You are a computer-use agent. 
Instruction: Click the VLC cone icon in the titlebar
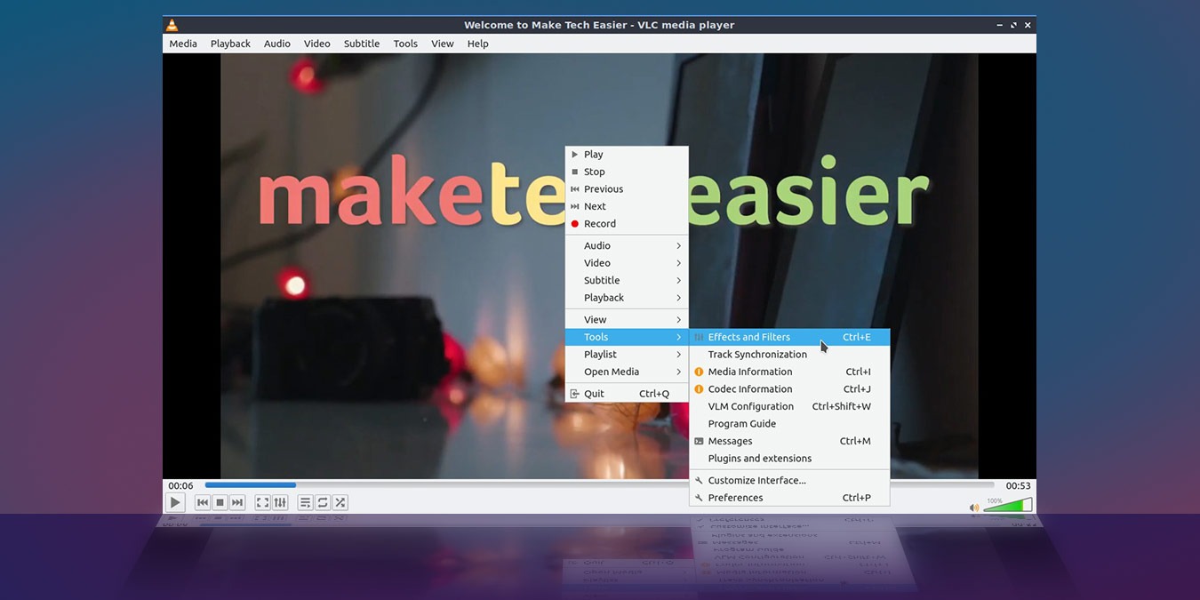(172, 24)
